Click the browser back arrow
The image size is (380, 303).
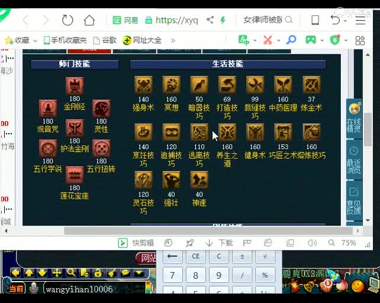[25, 20]
